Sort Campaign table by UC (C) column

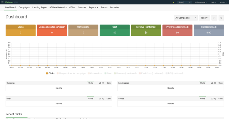point(101,83)
